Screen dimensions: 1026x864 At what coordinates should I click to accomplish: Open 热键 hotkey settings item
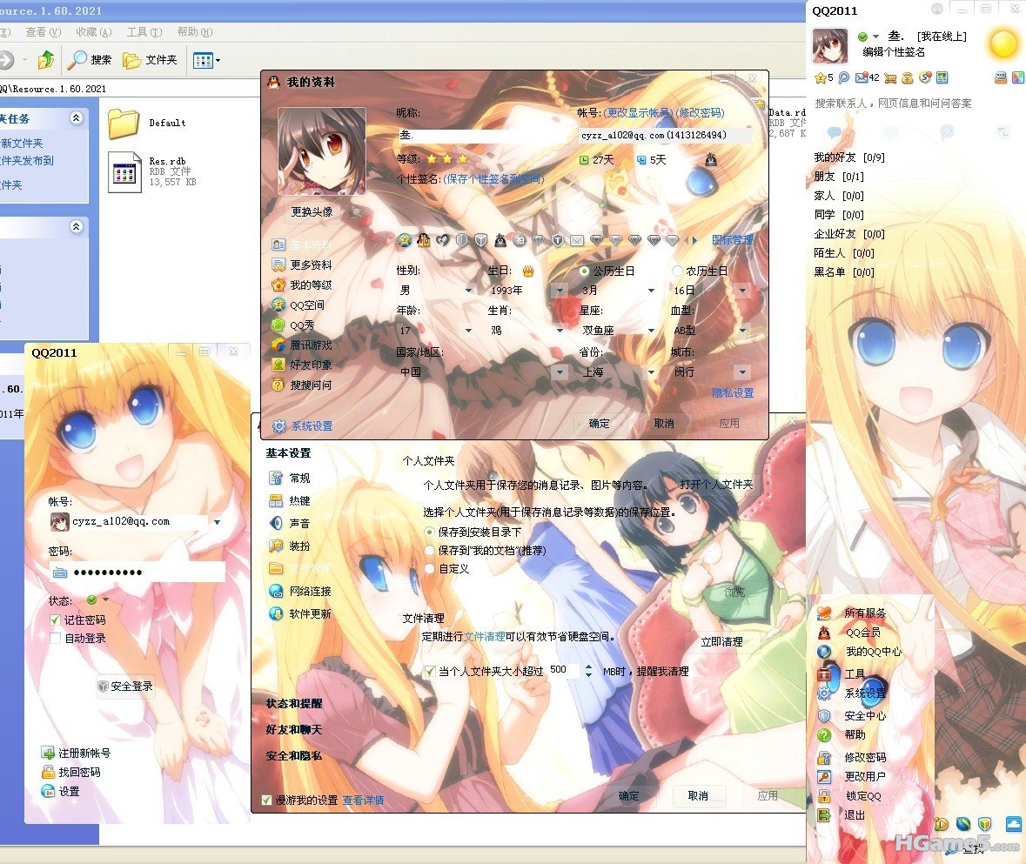[291, 501]
